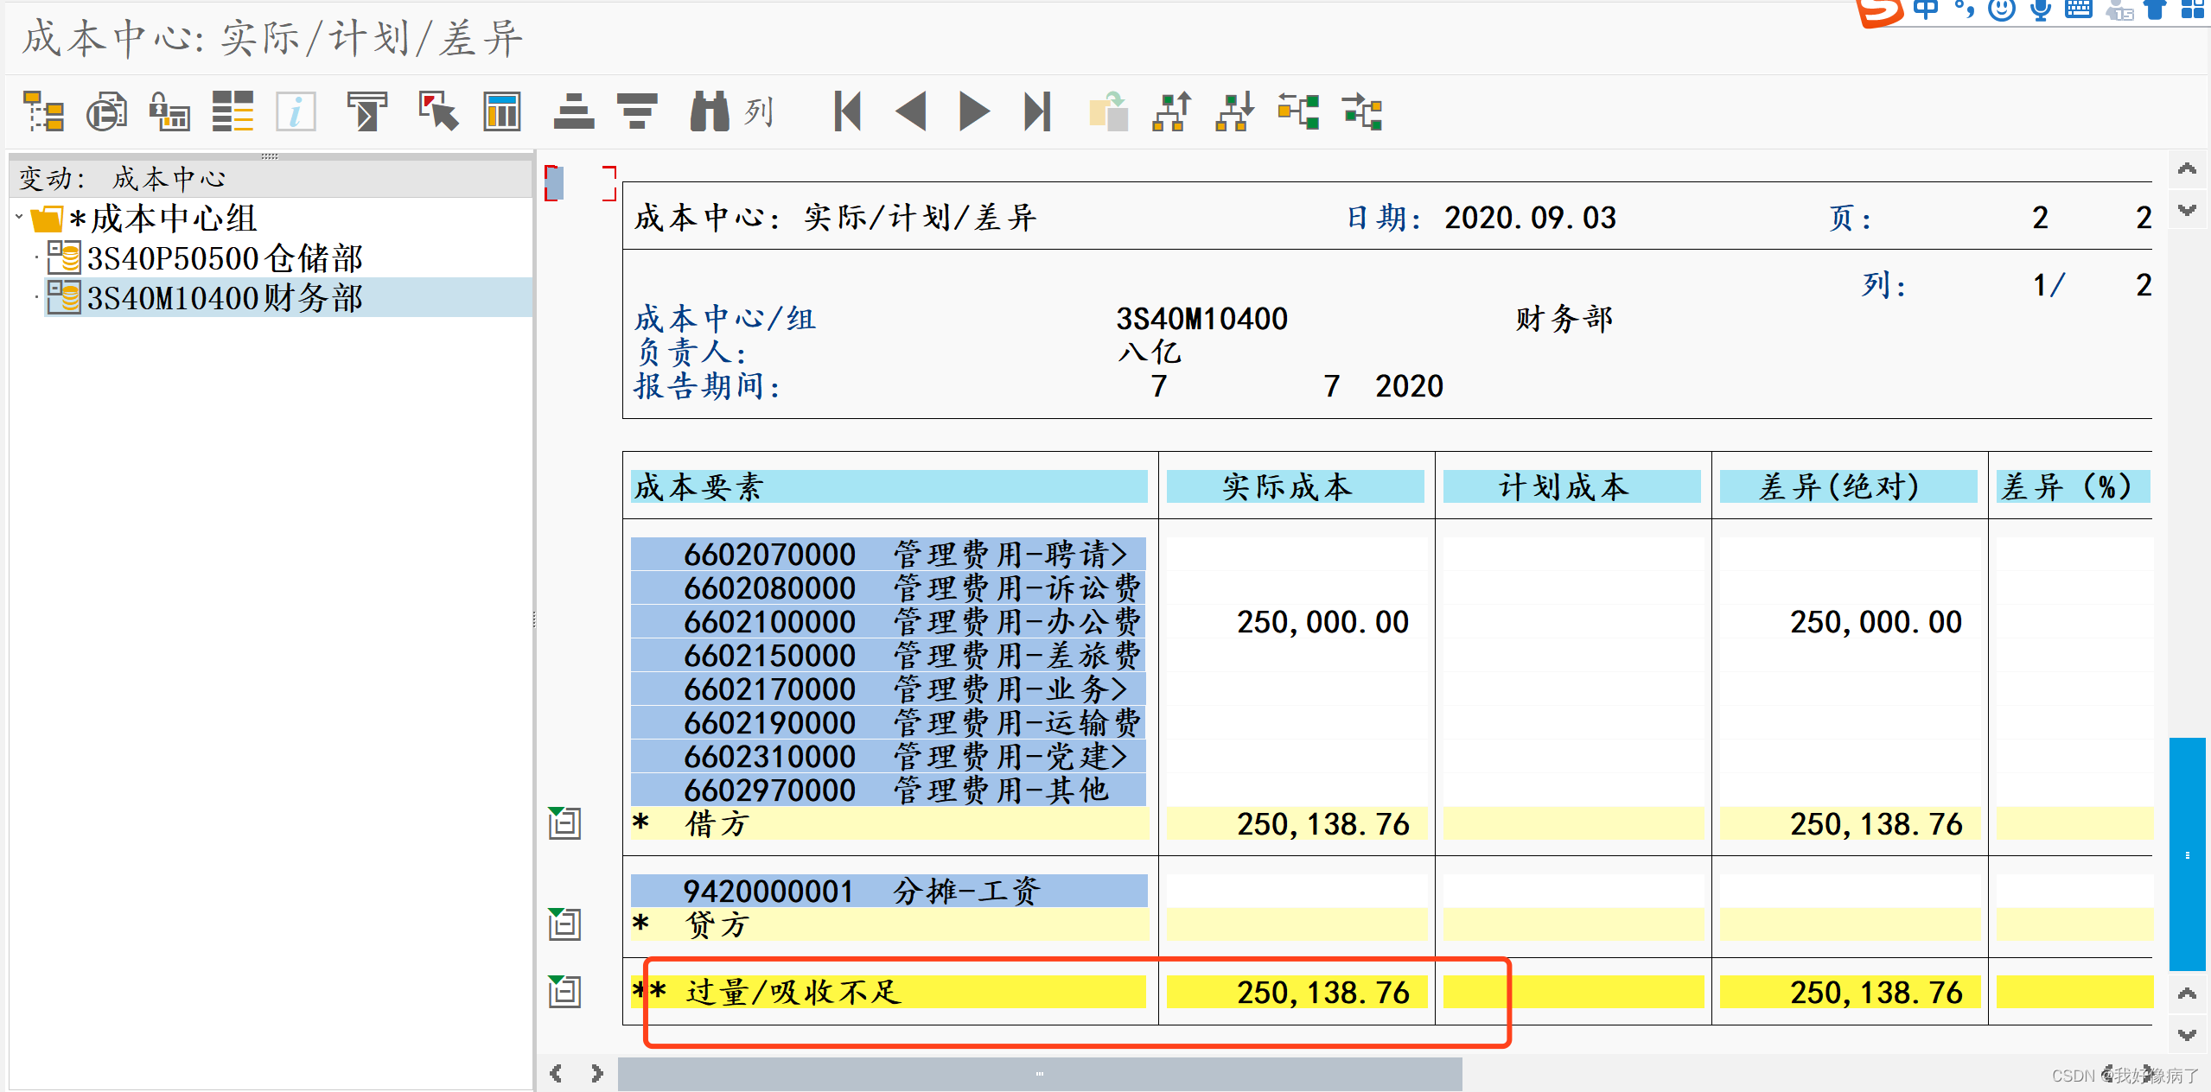The width and height of the screenshot is (2211, 1092).
Task: Click the filter funnel icon
Action: pyautogui.click(x=366, y=112)
